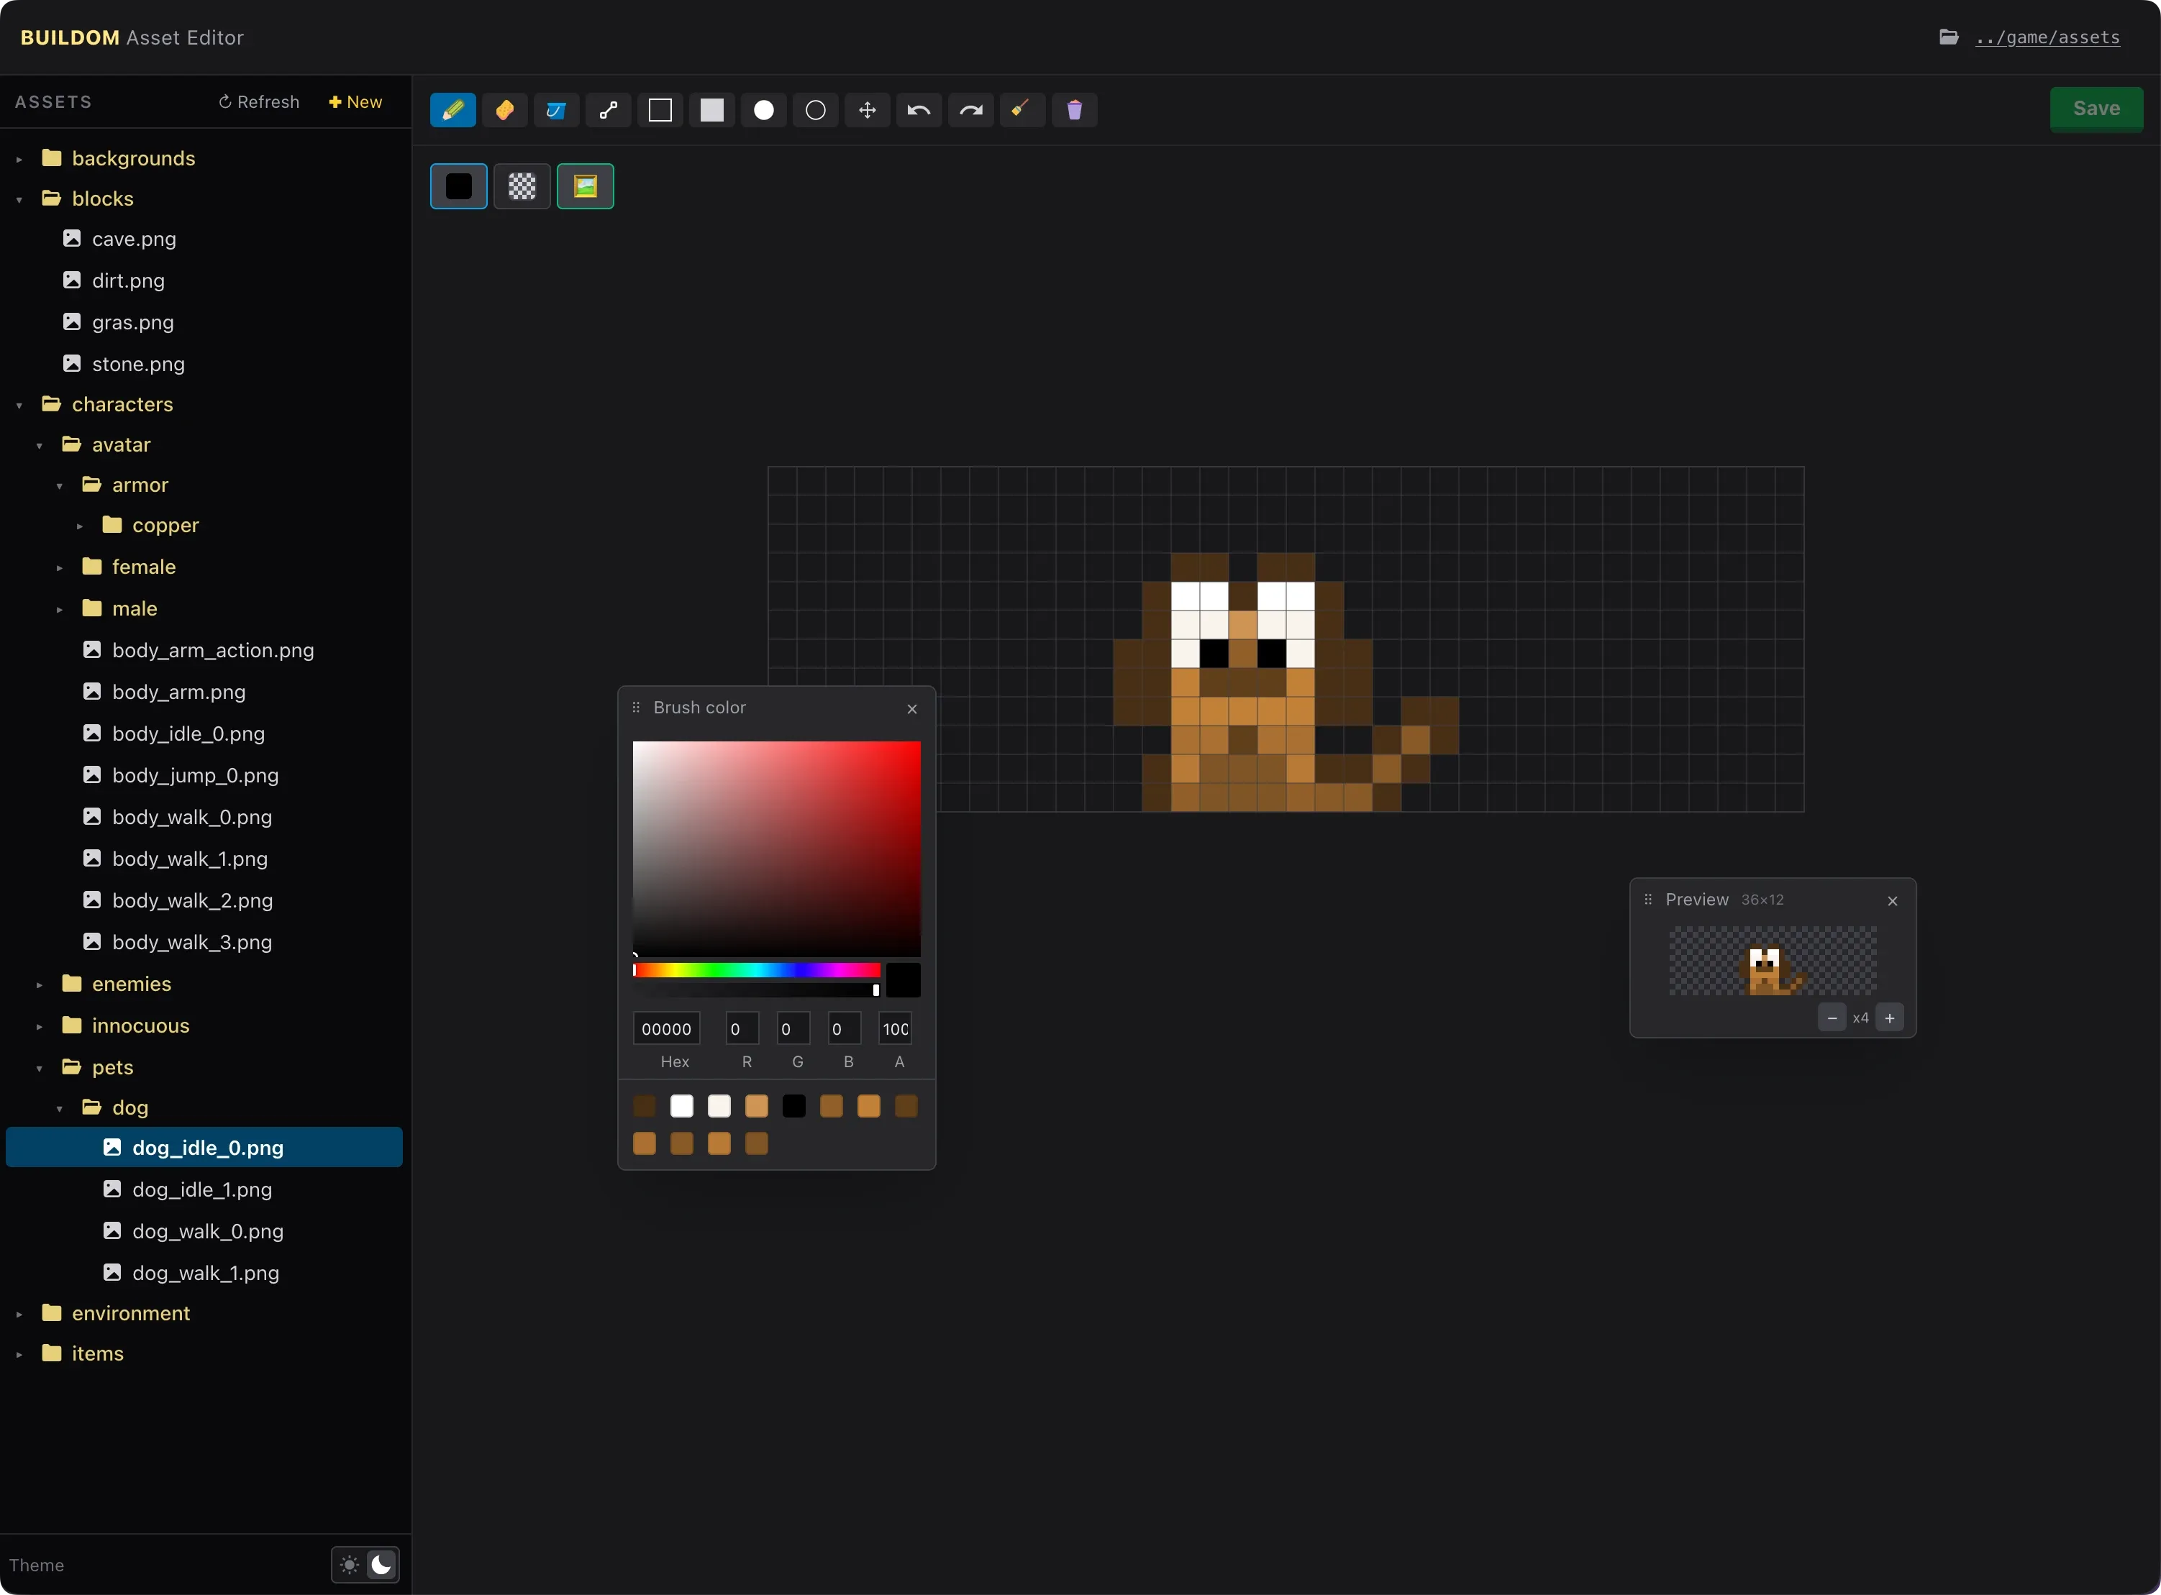Toggle the checkerboard transparency background button
Image resolution: width=2161 pixels, height=1595 pixels.
pyautogui.click(x=522, y=186)
